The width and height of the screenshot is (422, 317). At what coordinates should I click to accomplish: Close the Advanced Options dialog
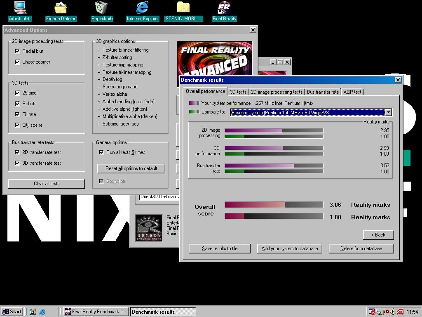pos(253,30)
